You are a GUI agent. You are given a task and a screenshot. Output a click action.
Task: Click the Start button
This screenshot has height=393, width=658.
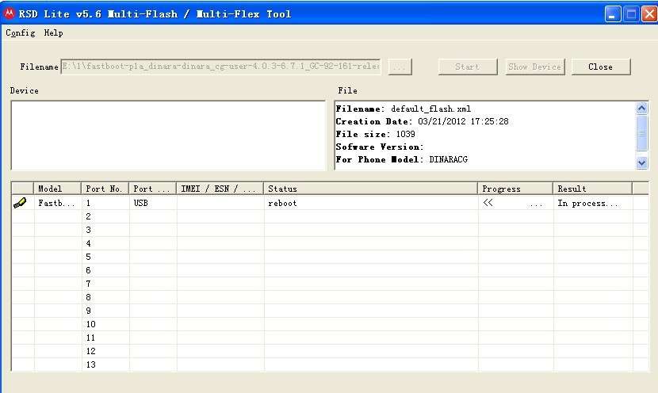467,67
